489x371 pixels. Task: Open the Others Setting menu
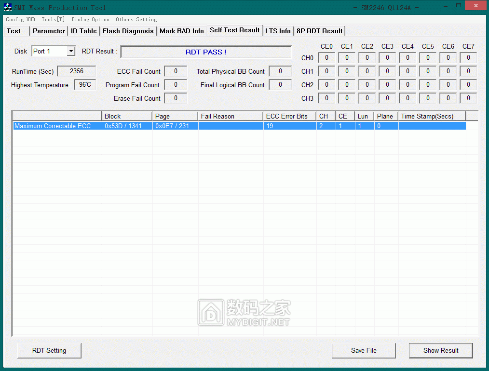[x=136, y=19]
